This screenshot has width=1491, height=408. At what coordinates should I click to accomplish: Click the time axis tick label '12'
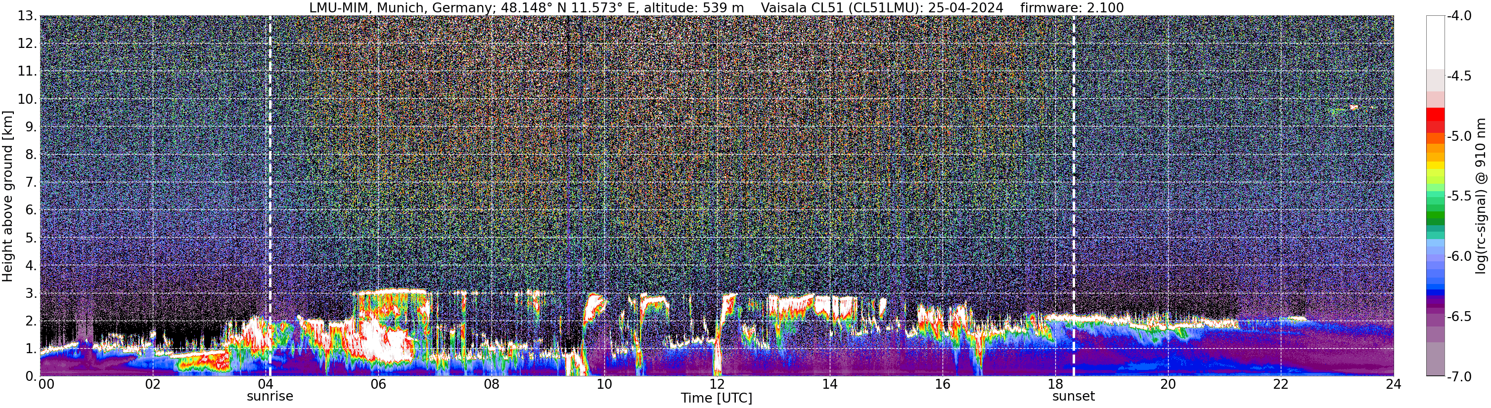[x=717, y=384]
